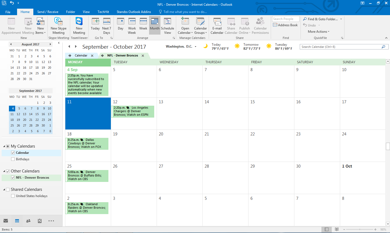The image size is (390, 233).
Task: Start a New Skype Meeting
Action: tap(59, 26)
